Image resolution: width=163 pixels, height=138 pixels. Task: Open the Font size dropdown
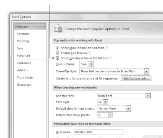105,102
